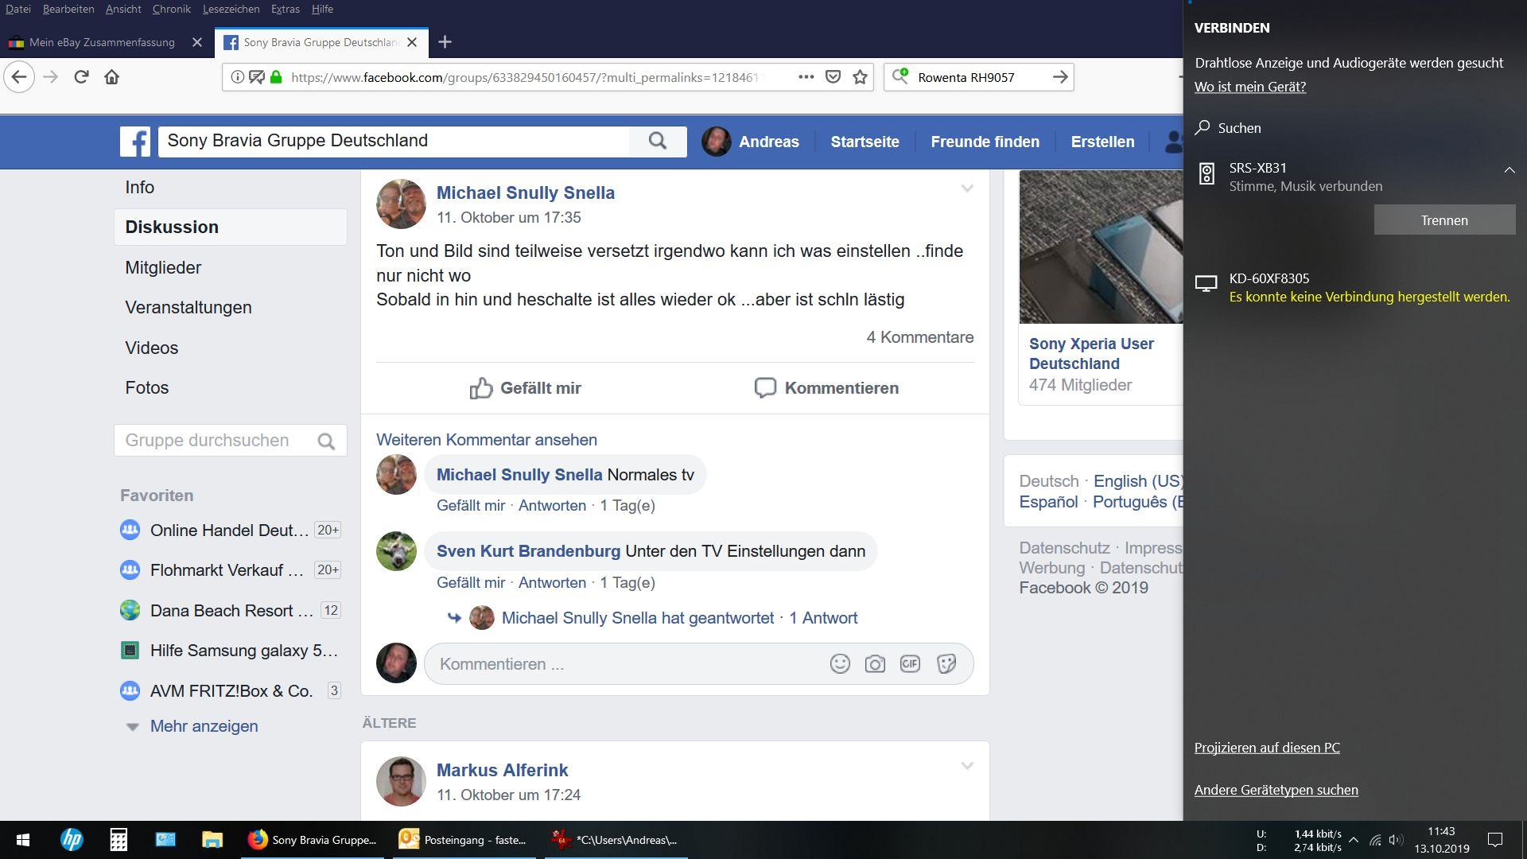The image size is (1527, 859).
Task: Insert emoji in the comment field
Action: point(840,664)
